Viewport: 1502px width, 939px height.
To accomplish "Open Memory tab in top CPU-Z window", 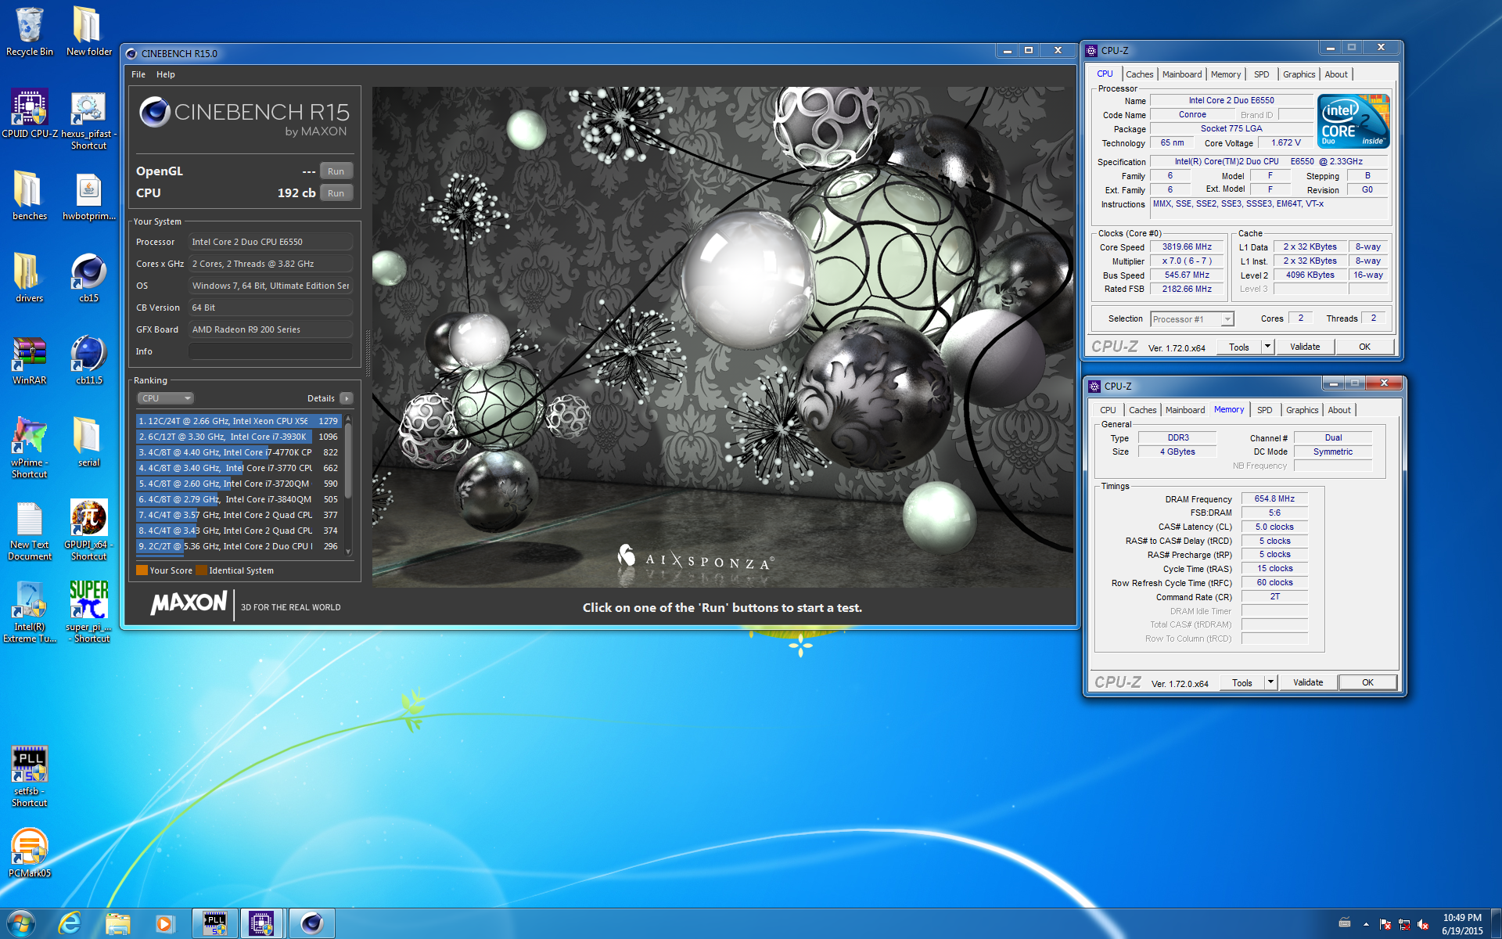I will pos(1225,74).
